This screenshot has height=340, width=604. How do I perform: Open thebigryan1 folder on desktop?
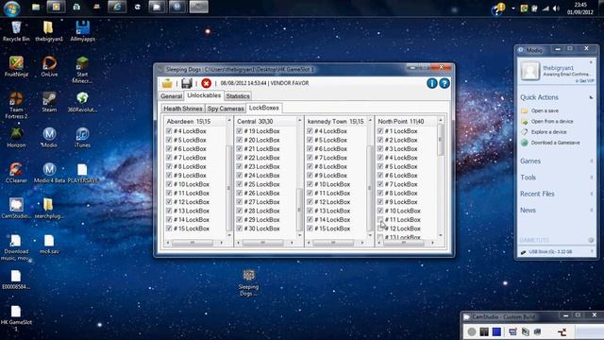coord(48,31)
